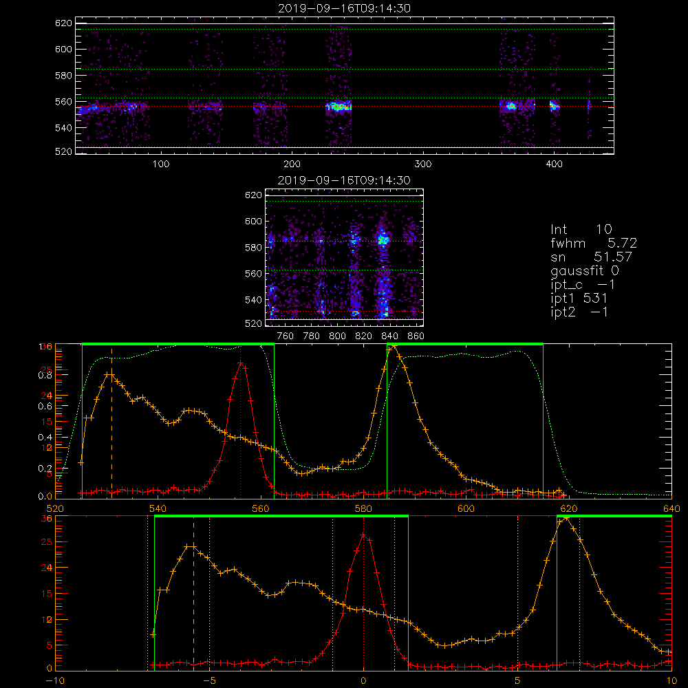Select the "fwhm 5.72" parameter line

[x=594, y=243]
